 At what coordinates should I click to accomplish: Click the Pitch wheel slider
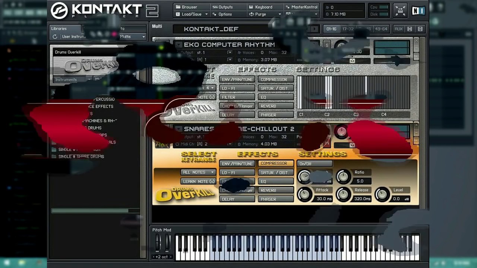pyautogui.click(x=158, y=243)
